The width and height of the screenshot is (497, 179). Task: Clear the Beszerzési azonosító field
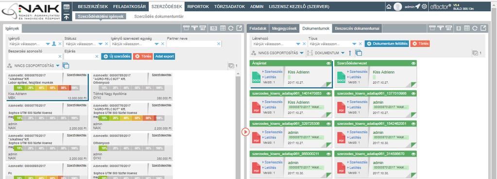click(60, 57)
